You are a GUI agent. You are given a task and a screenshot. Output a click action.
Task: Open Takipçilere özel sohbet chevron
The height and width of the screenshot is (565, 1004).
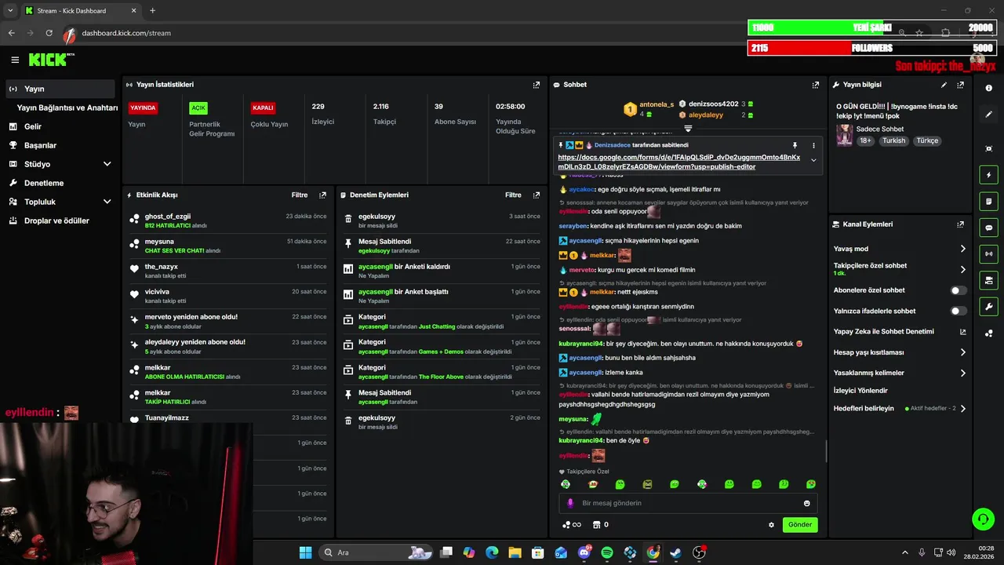(963, 269)
